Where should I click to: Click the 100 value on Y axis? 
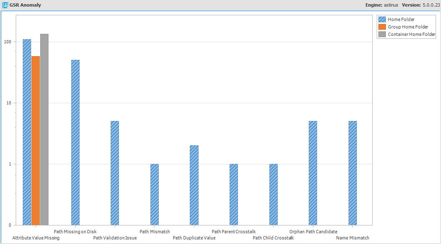[7, 42]
